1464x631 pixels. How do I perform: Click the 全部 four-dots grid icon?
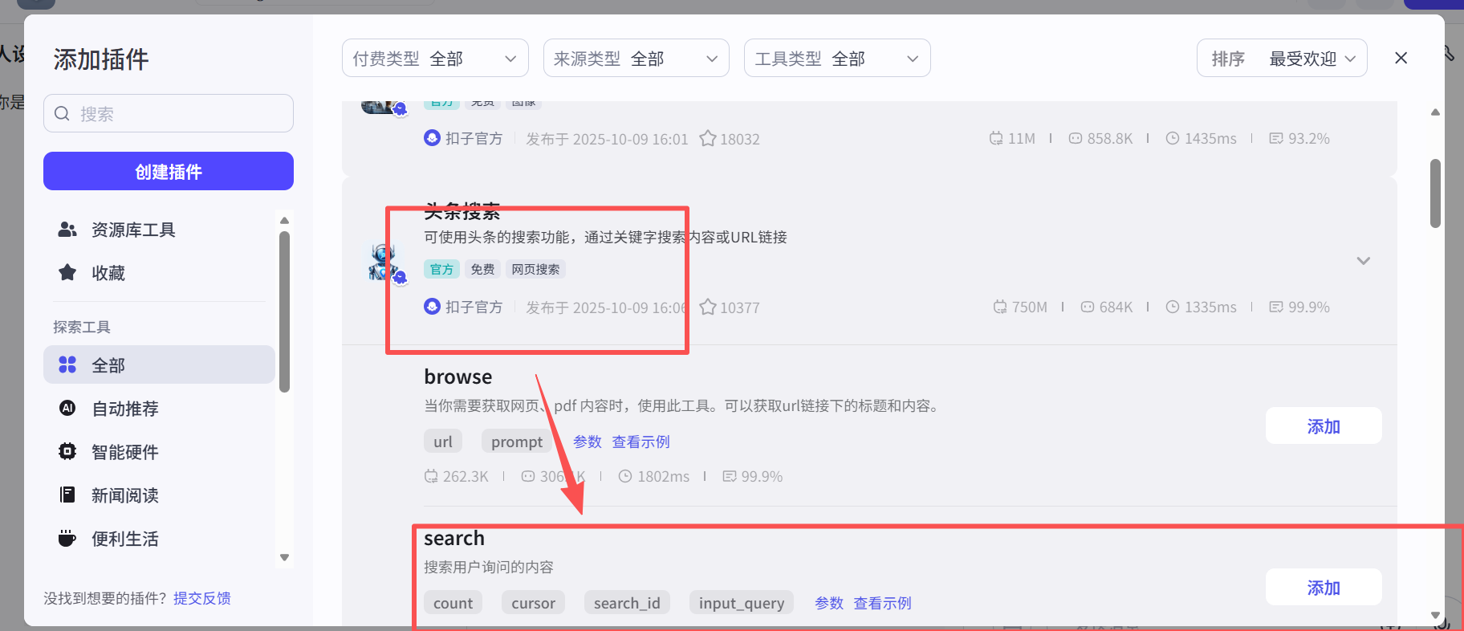click(67, 364)
